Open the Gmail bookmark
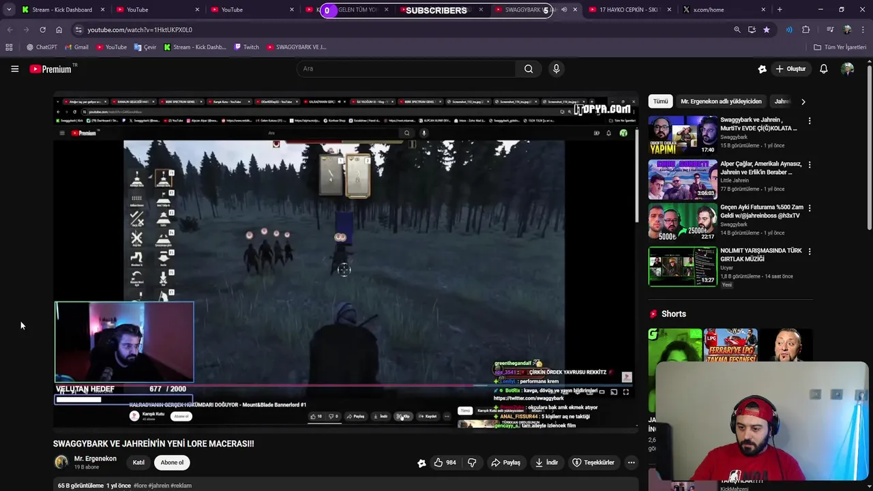 click(x=76, y=47)
